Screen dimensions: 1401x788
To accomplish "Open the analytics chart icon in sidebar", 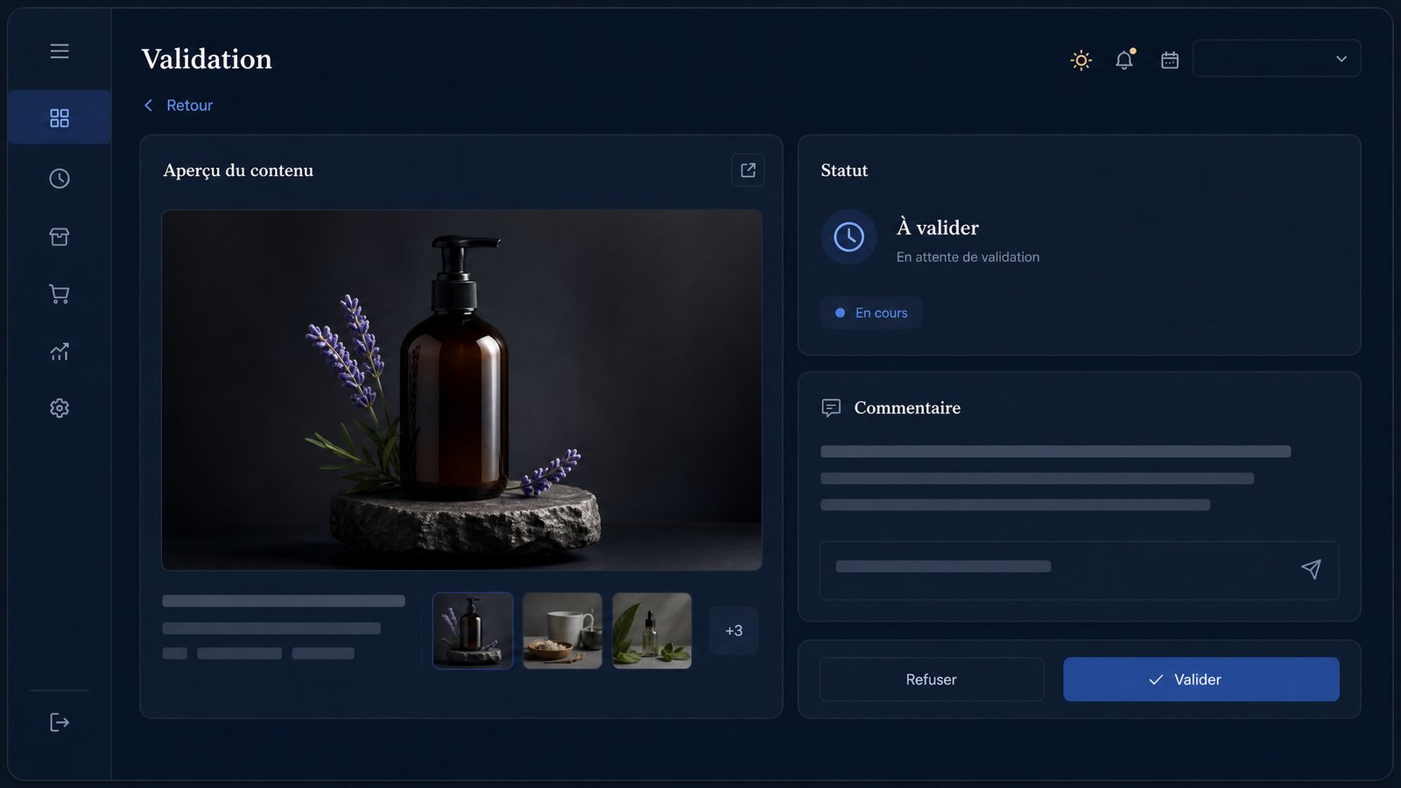I will [x=60, y=351].
